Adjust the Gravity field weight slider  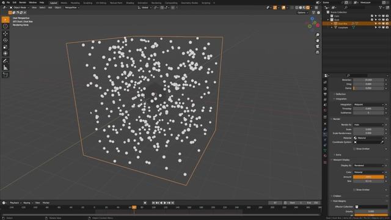coord(371,211)
